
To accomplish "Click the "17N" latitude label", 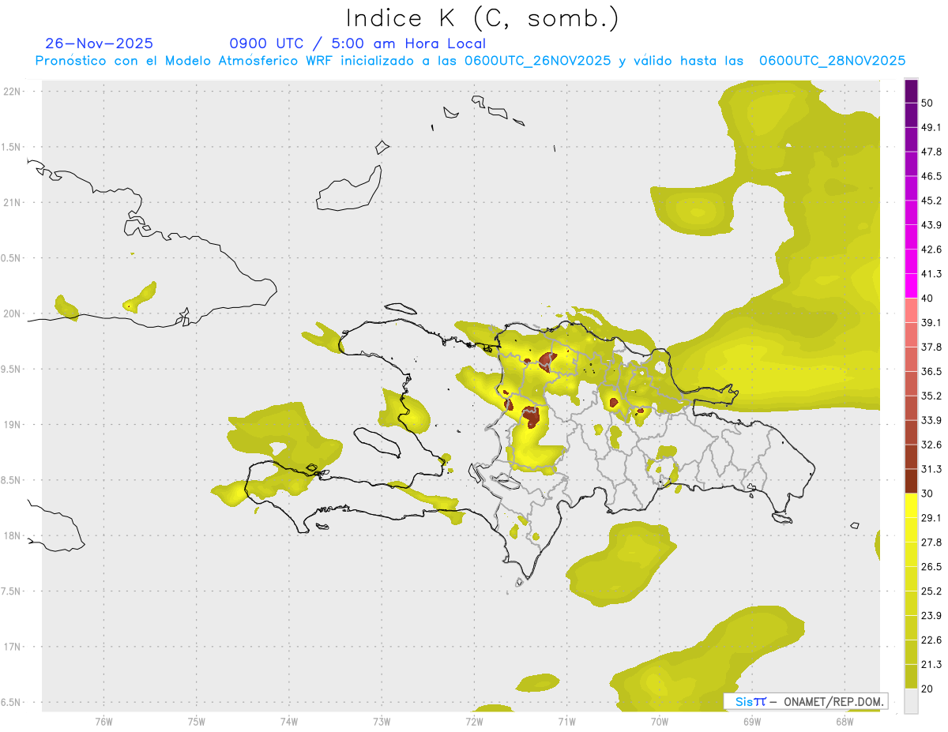I will click(x=13, y=647).
